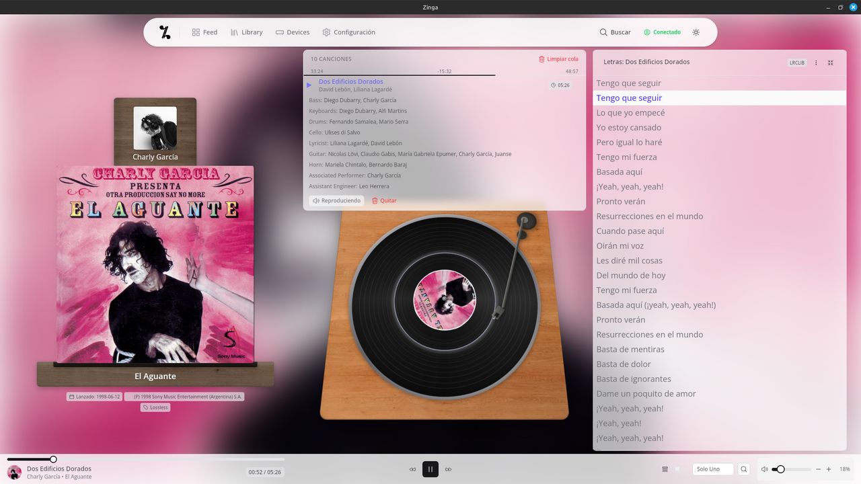Remove the track with Quitar

pos(384,200)
